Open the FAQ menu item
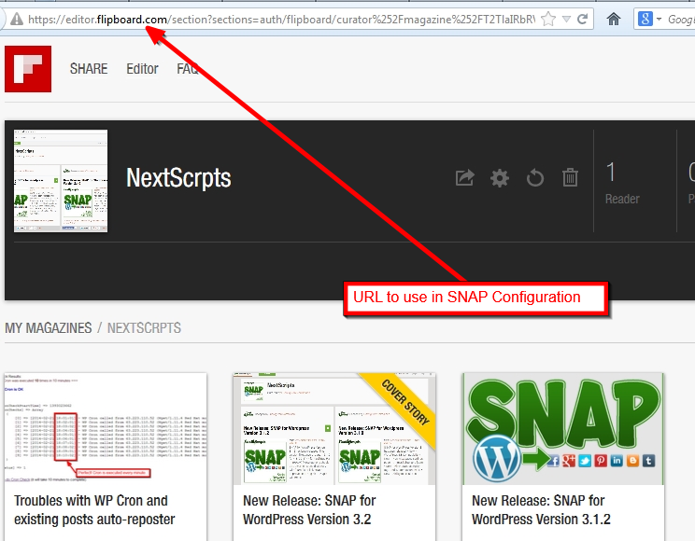 (x=188, y=69)
